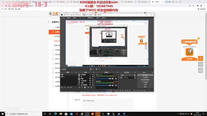Viewport: 207px width, 116px height.
Task: Adjust the 桌面音频 volume slider
Action: coord(103,85)
